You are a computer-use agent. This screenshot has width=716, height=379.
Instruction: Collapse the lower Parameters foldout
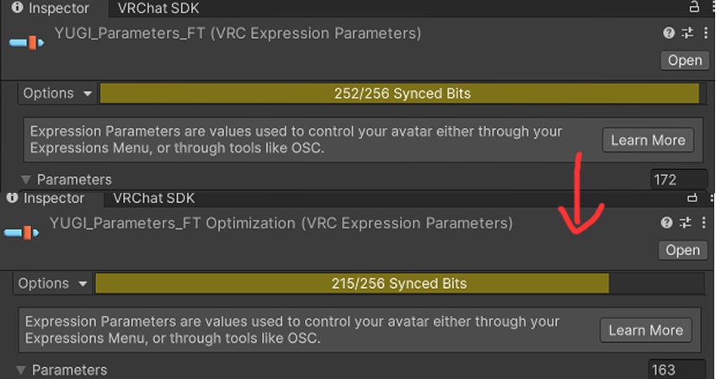pyautogui.click(x=20, y=370)
